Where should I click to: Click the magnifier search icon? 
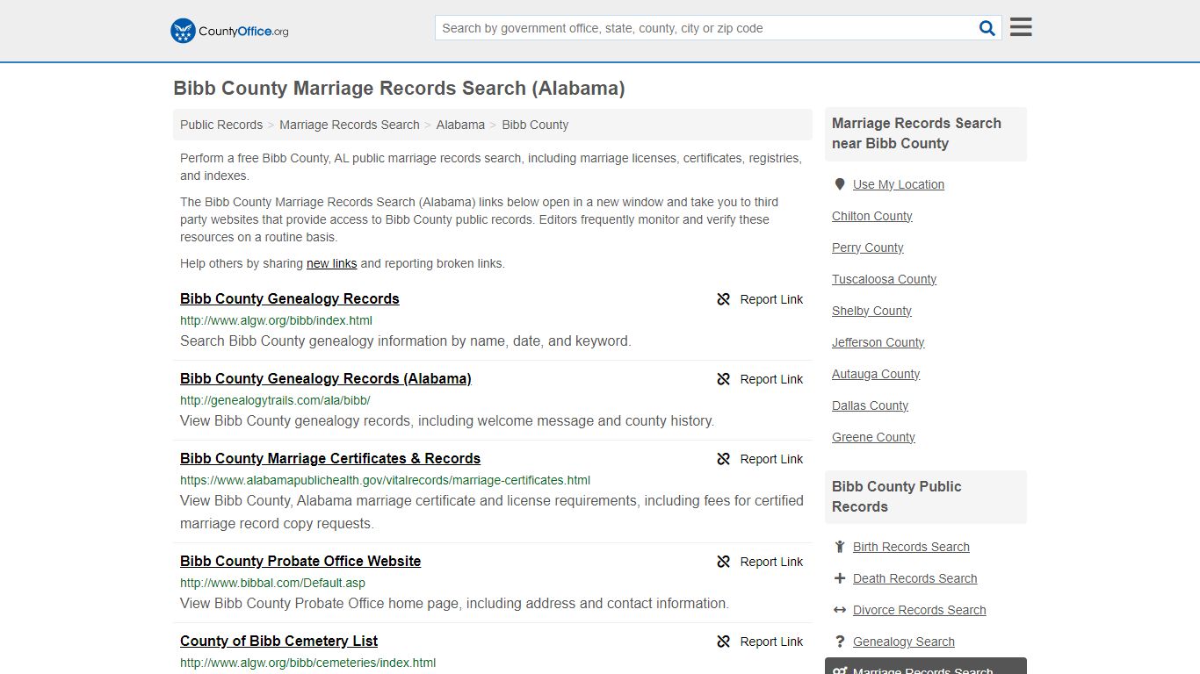click(x=987, y=28)
